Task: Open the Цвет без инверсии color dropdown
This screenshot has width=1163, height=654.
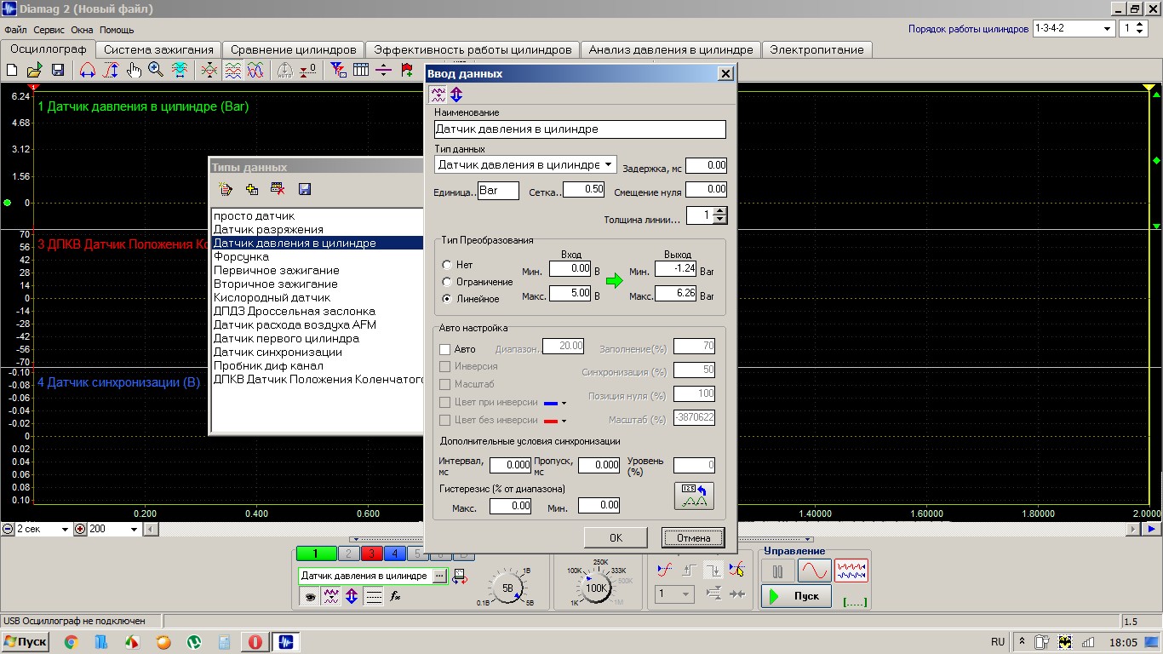Action: click(x=555, y=421)
